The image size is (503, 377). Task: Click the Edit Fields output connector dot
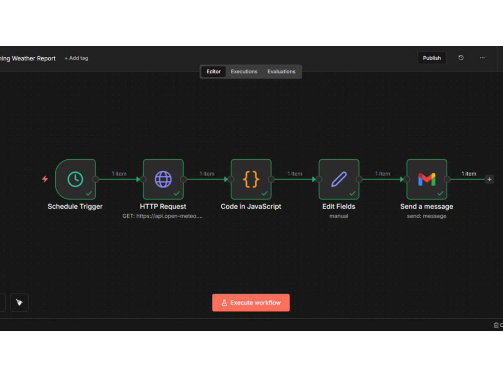(x=359, y=179)
